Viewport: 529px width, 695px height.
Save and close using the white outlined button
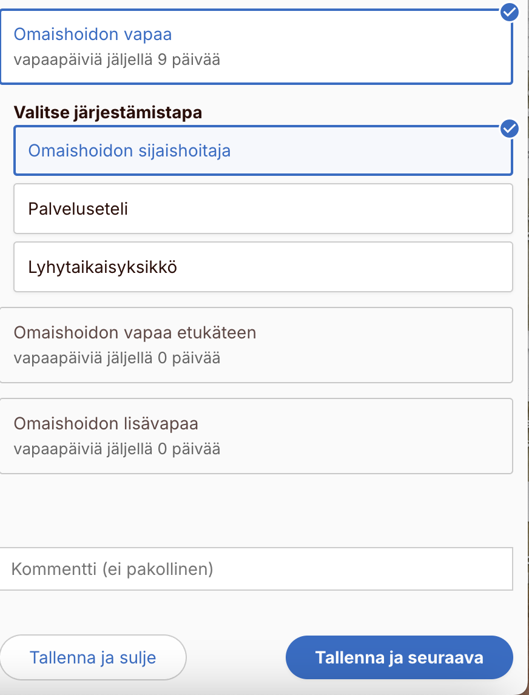[x=93, y=657]
